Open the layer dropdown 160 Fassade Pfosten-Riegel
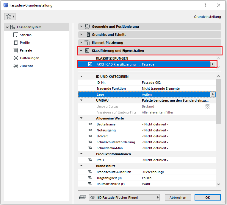Viewport: 227px width, 205px height. point(124,198)
